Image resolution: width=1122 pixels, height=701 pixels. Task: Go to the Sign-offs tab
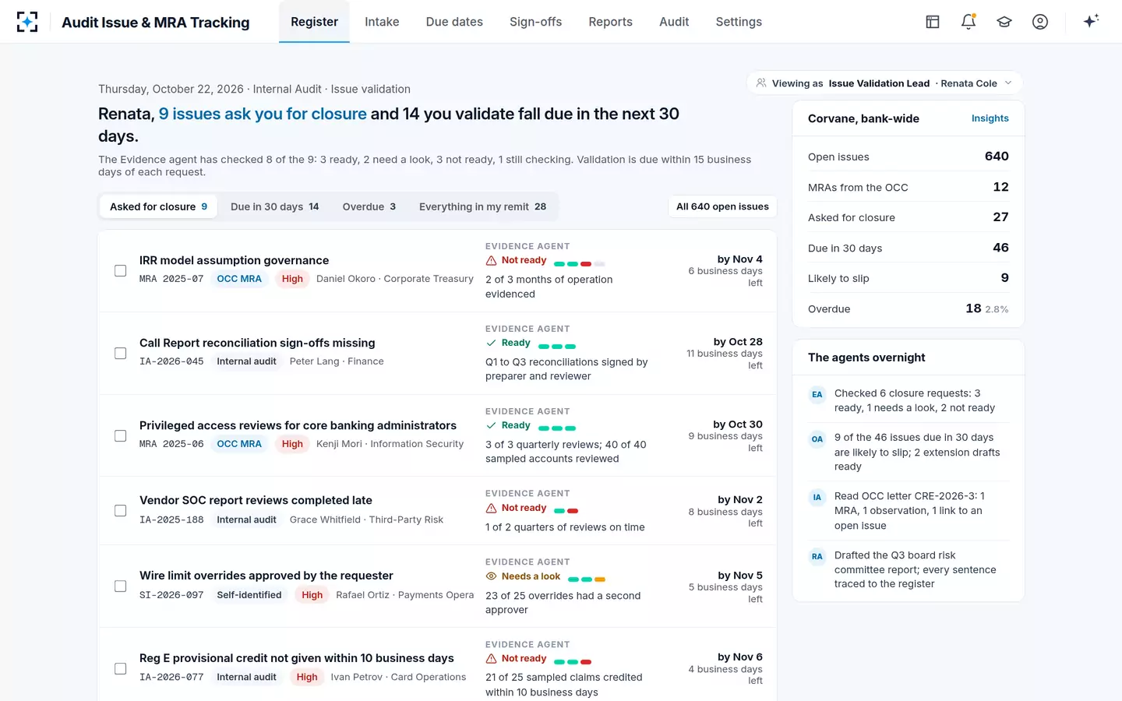(535, 22)
